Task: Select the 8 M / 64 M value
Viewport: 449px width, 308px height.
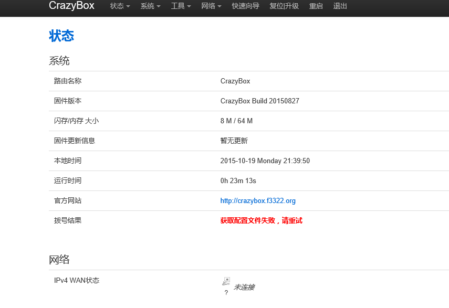Action: click(x=236, y=121)
